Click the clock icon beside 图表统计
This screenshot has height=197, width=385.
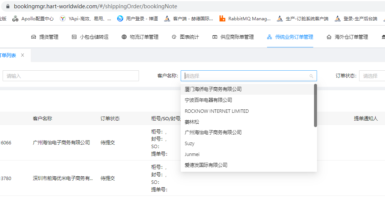click(174, 37)
